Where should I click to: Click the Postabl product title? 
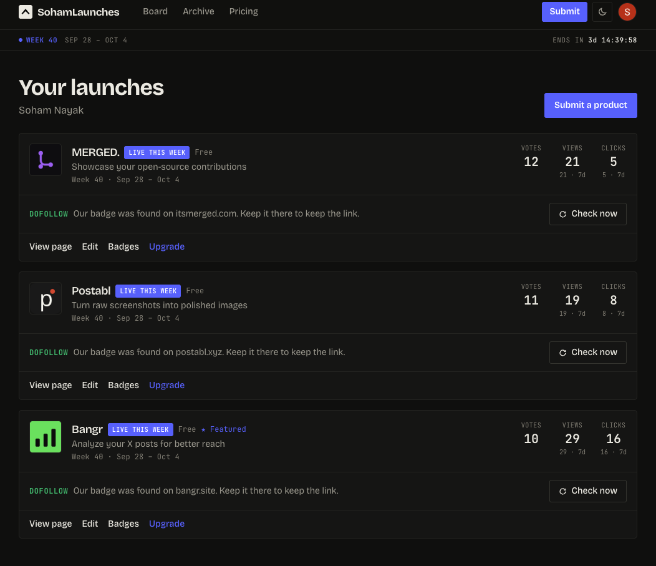tap(91, 291)
